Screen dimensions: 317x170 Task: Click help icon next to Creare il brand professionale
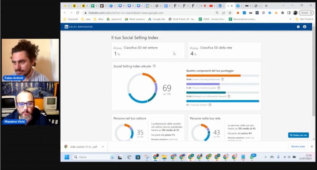click(x=222, y=79)
